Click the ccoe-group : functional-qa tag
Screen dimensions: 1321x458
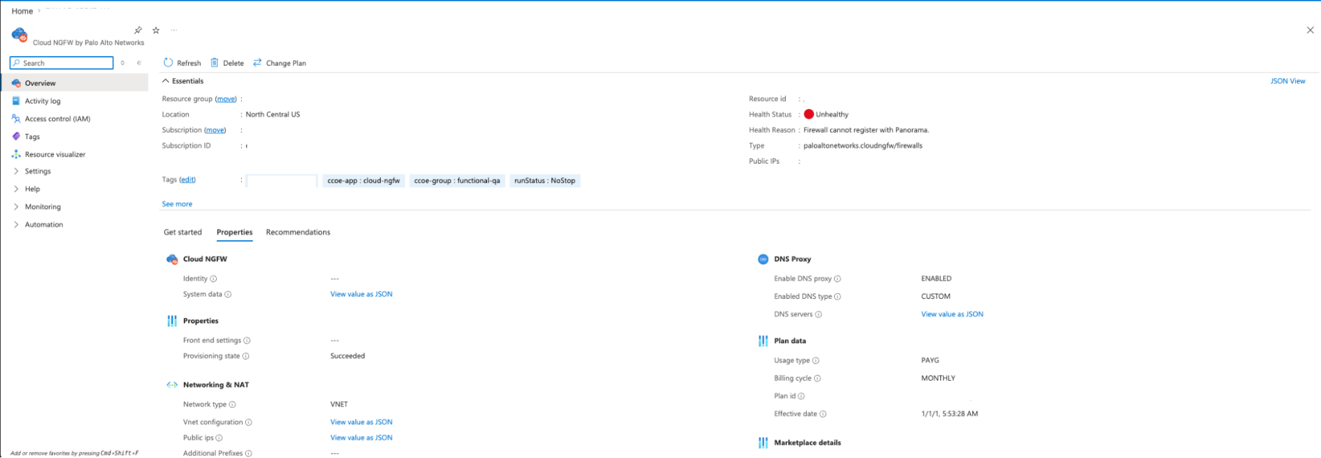(457, 181)
